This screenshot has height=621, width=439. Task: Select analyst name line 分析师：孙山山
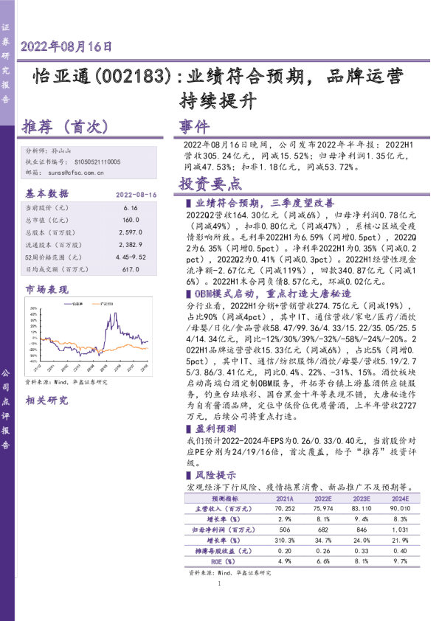pyautogui.click(x=49, y=151)
